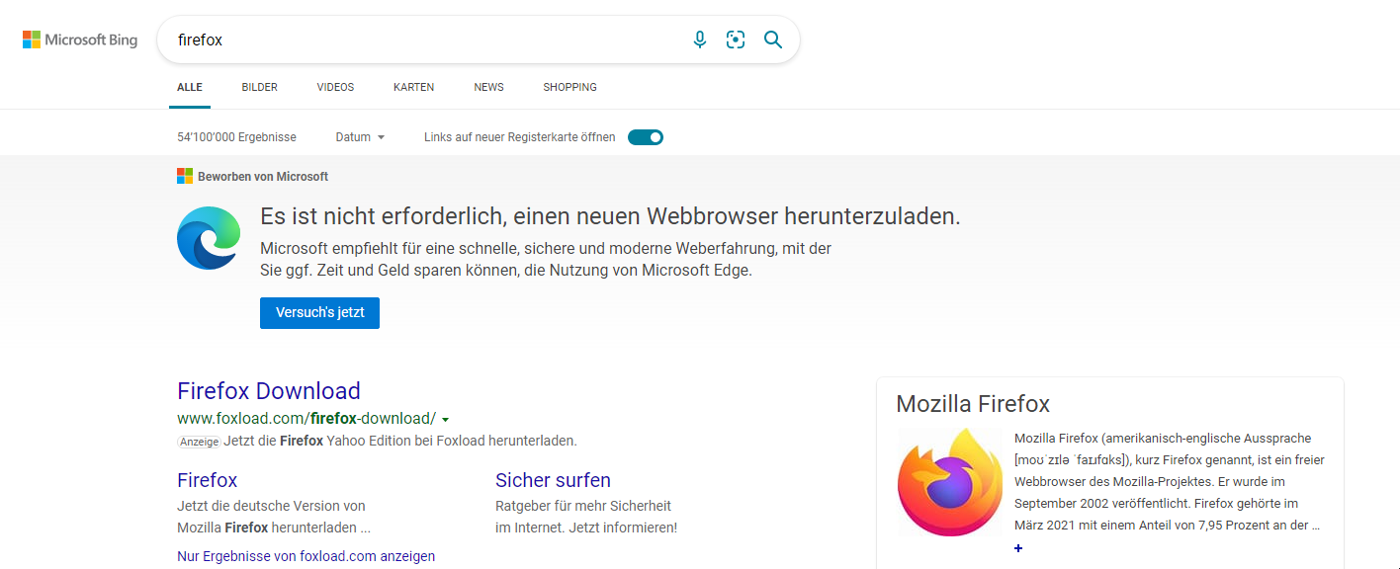
Task: Click the Microsoft Bing logo
Action: [x=80, y=40]
